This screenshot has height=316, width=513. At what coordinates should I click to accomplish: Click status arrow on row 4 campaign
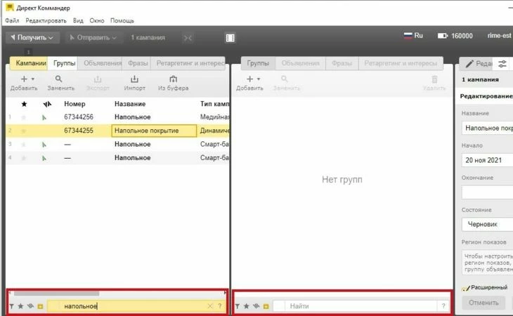tap(44, 158)
